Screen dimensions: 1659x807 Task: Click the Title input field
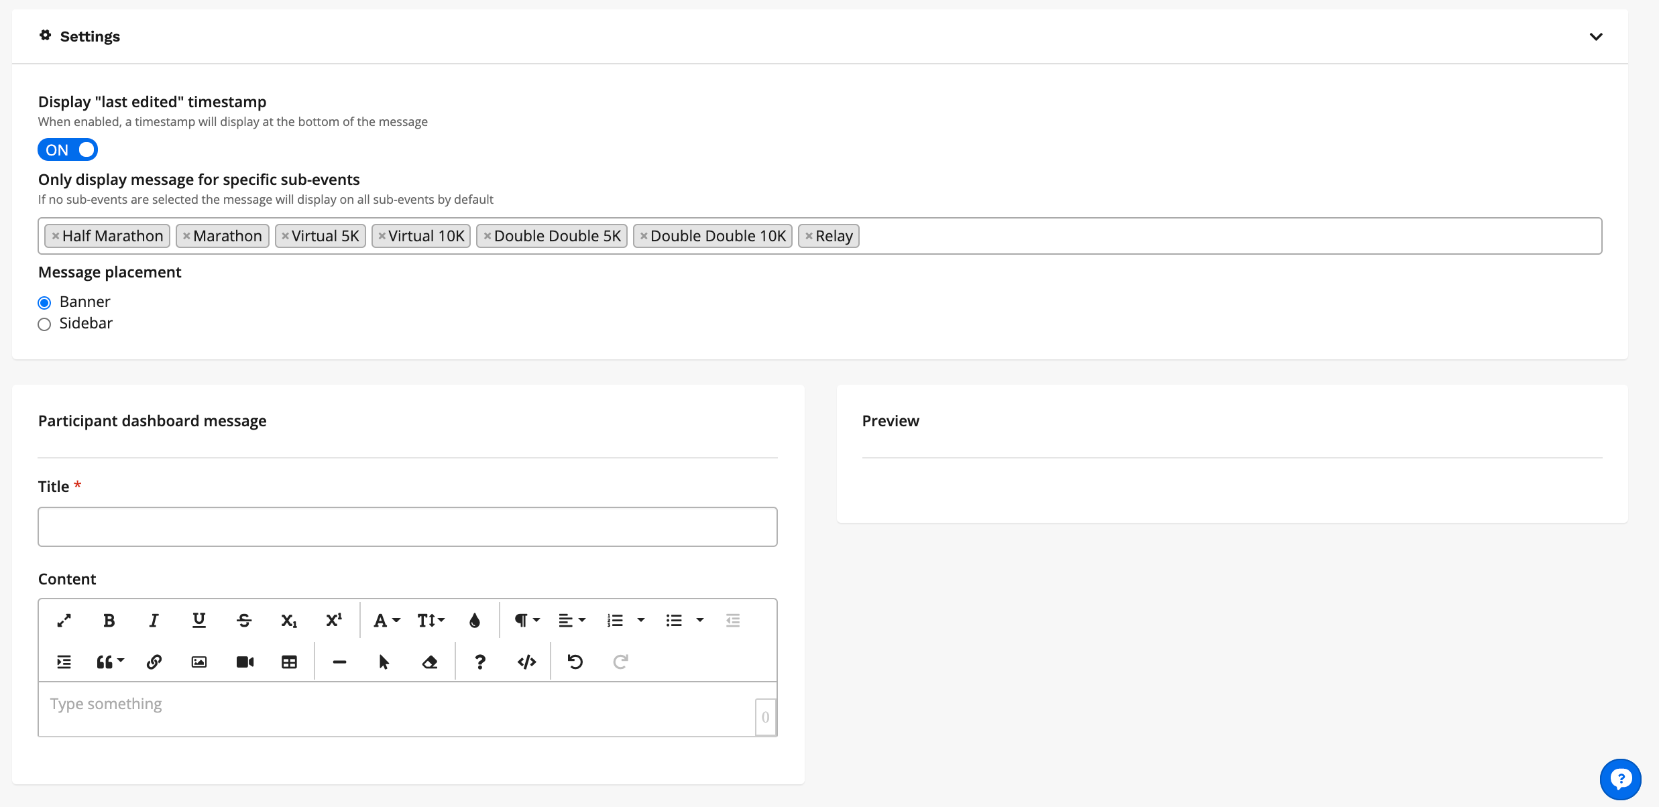coord(408,527)
